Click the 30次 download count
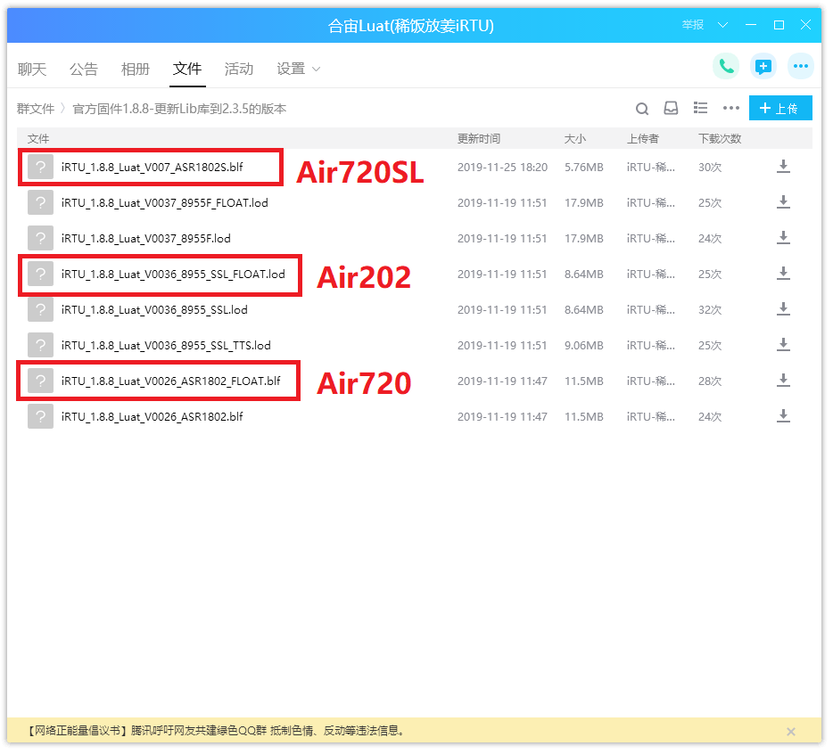This screenshot has width=833, height=754. 710,168
